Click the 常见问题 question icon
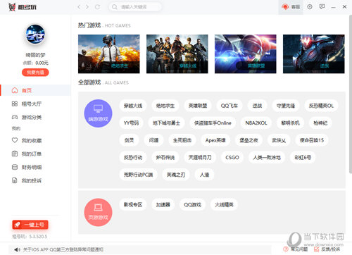The image size is (352, 255). click(286, 249)
